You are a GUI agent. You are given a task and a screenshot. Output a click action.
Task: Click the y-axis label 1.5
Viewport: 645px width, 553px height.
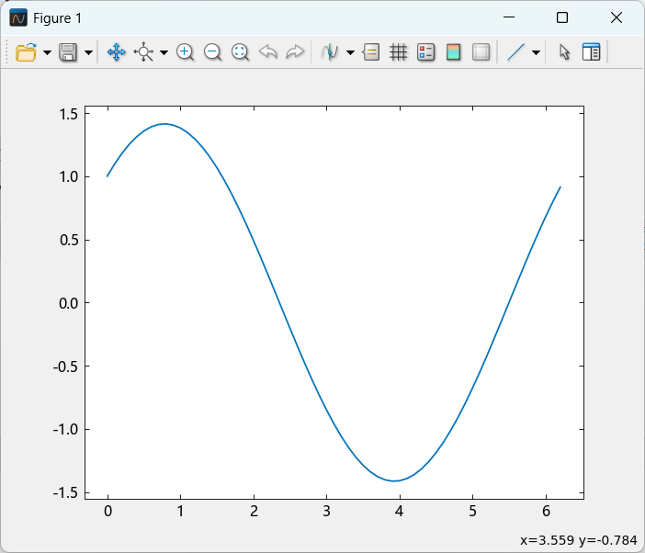[69, 114]
